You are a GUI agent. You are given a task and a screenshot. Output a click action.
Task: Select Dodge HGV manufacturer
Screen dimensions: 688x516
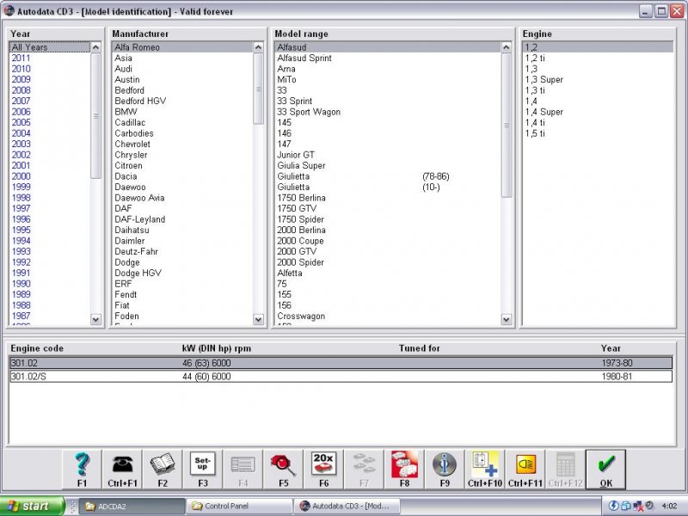182,273
